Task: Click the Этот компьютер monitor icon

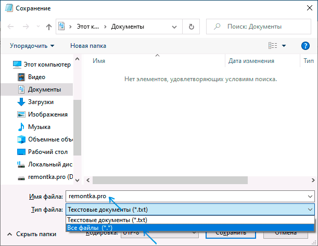Action: pyautogui.click(x=17, y=64)
